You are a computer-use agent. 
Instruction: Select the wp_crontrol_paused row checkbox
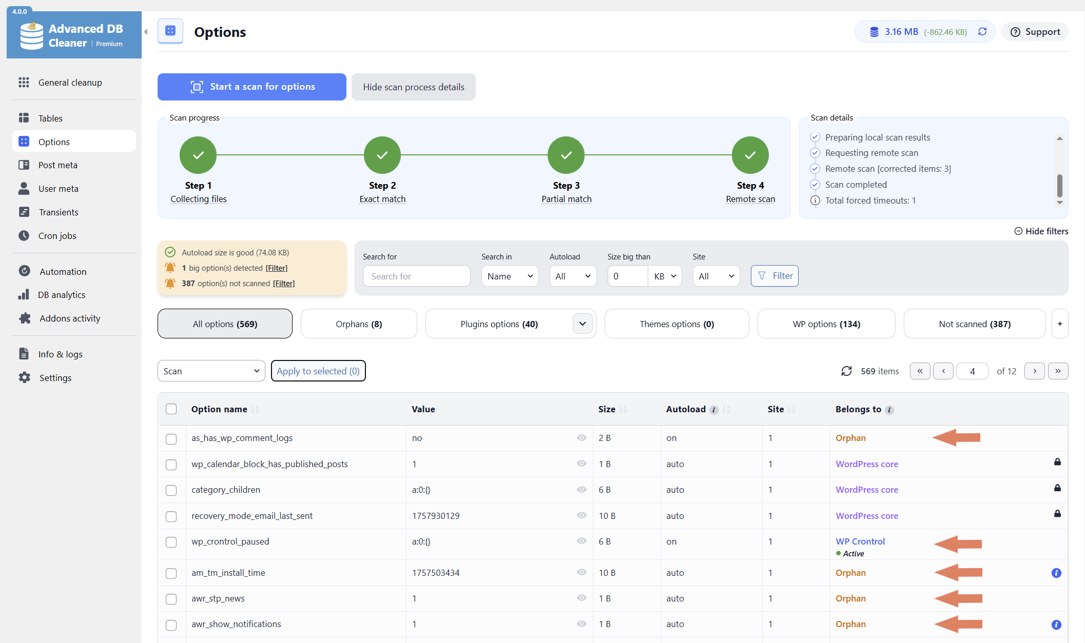pos(171,542)
